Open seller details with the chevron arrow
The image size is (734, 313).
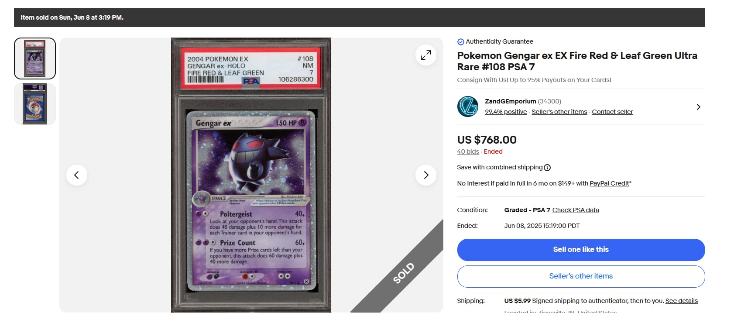(x=698, y=107)
